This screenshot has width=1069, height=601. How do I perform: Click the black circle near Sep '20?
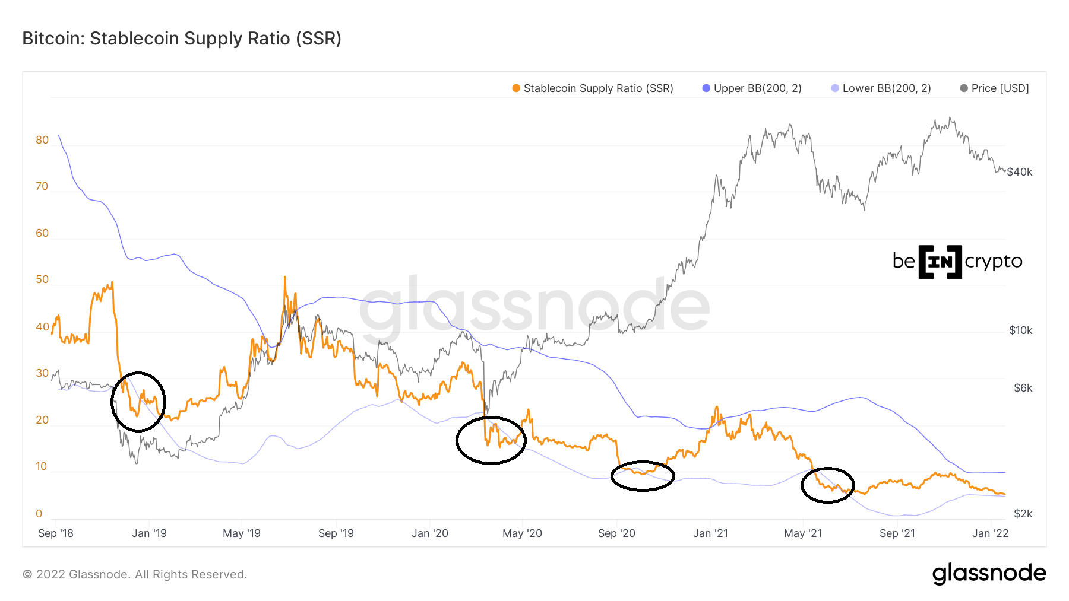pyautogui.click(x=643, y=476)
